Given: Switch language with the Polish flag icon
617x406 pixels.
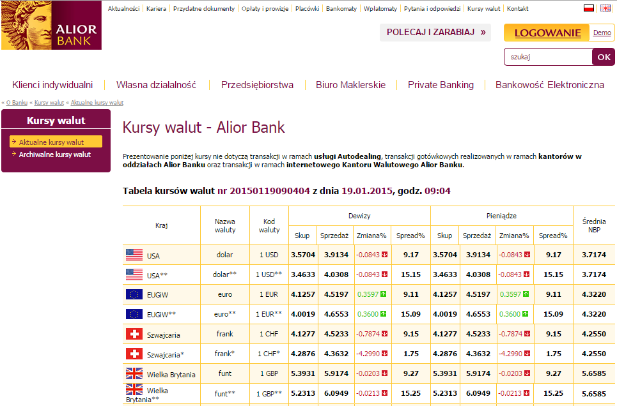Looking at the screenshot, I should pos(589,8).
